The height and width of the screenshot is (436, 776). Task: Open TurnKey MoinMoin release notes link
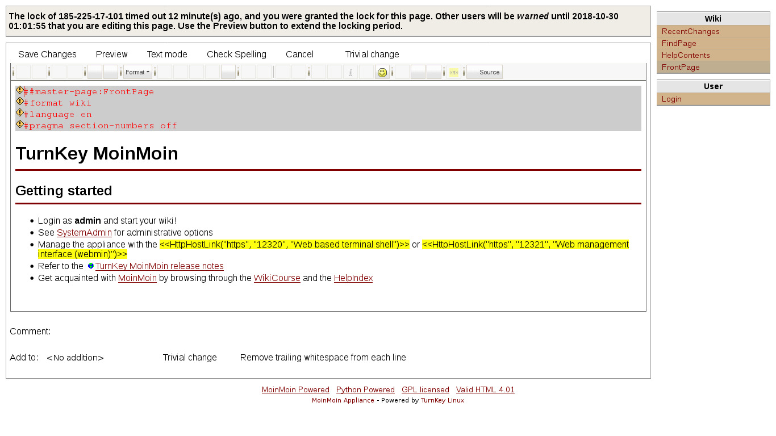point(160,266)
